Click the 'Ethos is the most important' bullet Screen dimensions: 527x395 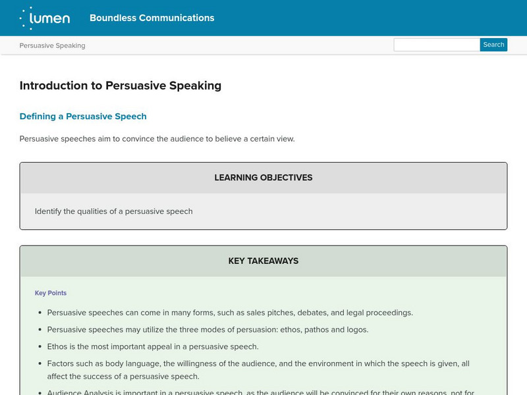click(153, 346)
